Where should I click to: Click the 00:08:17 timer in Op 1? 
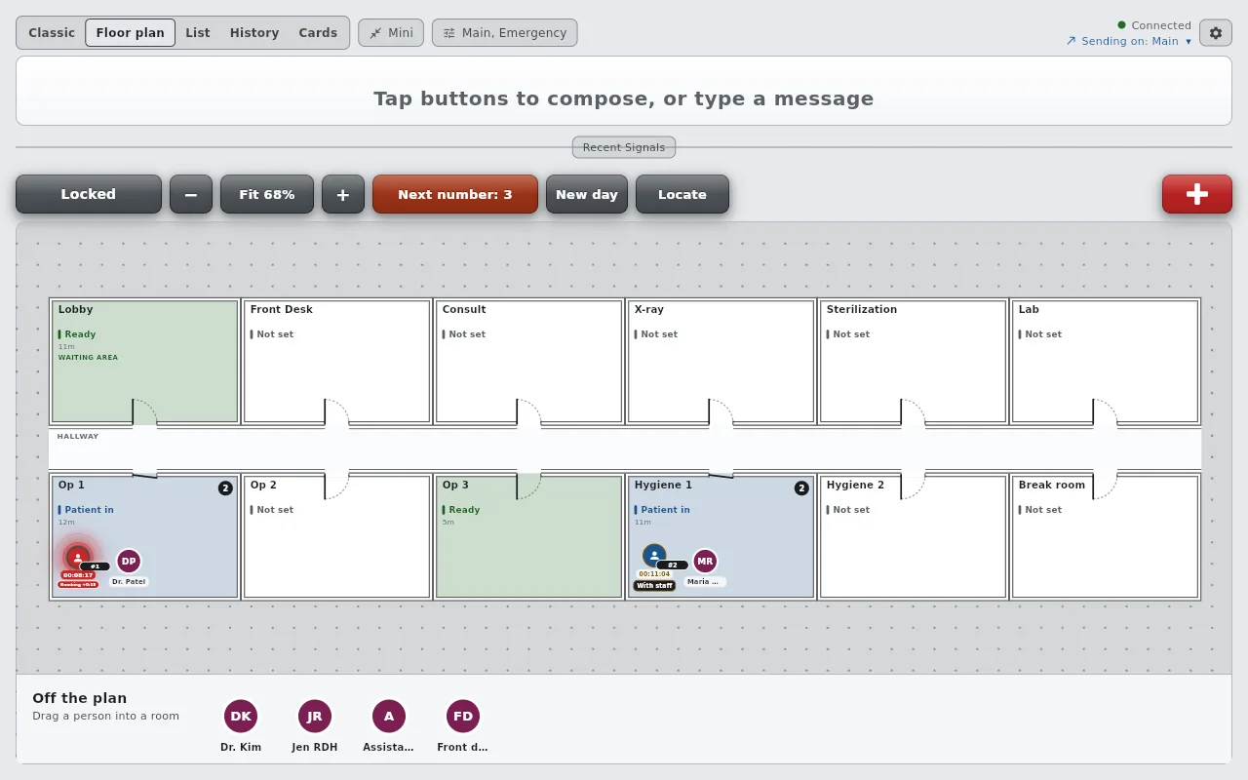click(78, 575)
